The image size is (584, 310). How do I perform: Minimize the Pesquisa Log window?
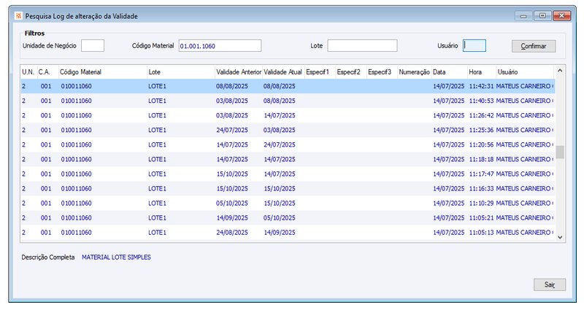[523, 15]
